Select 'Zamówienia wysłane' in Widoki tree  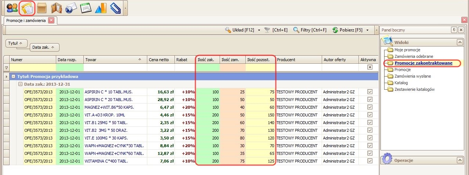click(x=413, y=76)
